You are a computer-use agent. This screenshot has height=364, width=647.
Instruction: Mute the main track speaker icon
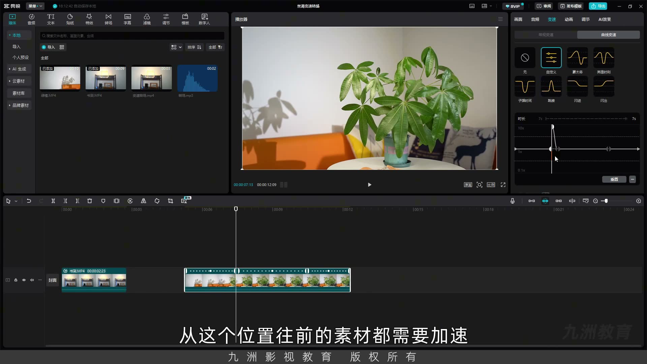32,280
